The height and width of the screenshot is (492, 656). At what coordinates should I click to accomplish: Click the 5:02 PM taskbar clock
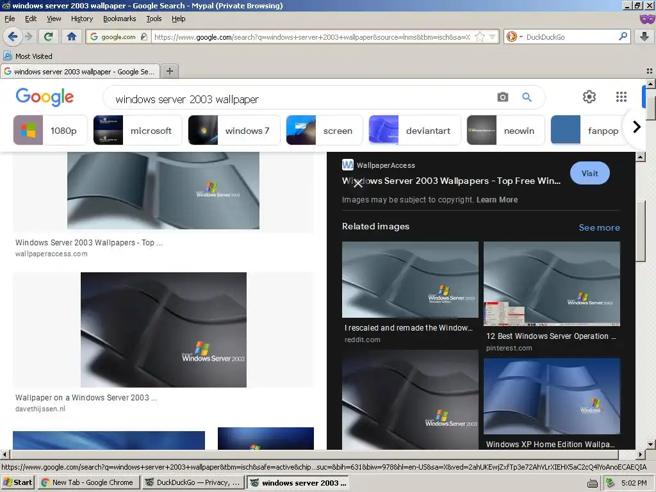pos(634,483)
